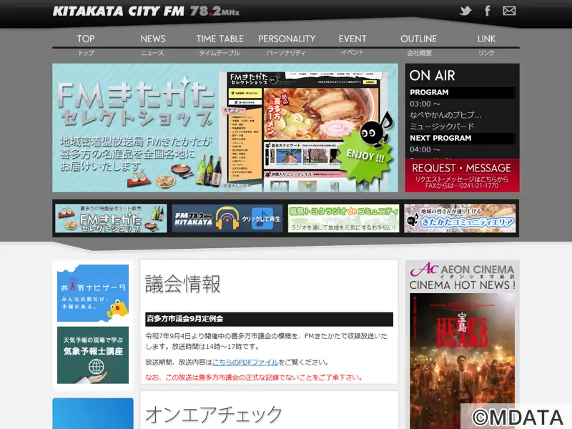Image resolution: width=572 pixels, height=429 pixels.
Task: Open the 福島トヨタラジオdeコミュニティ banner
Action: [343, 218]
